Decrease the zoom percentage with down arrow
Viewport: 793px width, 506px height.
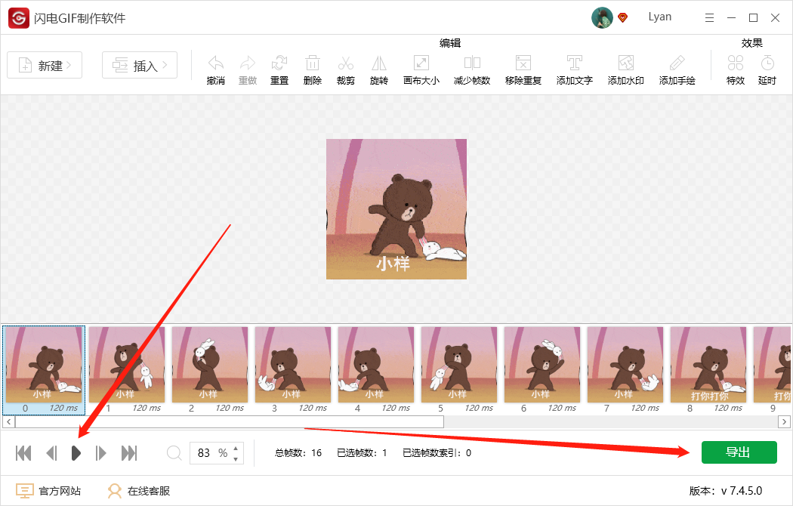[x=236, y=459]
